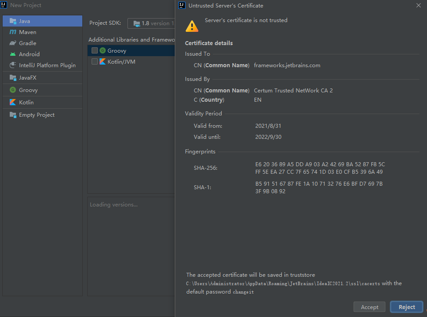This screenshot has width=427, height=317.
Task: Enable the Kotlin/JVM framework checkbox
Action: click(95, 61)
